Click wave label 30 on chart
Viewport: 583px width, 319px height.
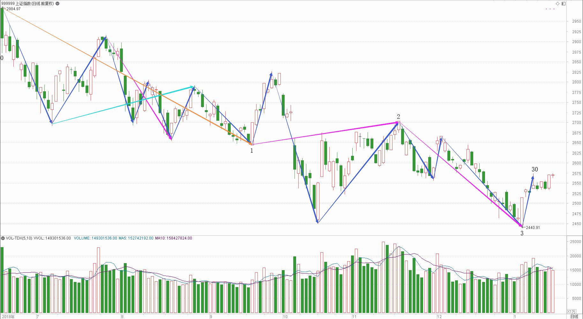point(535,170)
